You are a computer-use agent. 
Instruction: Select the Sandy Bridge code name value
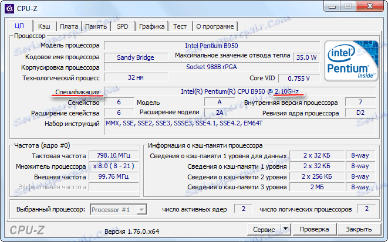pyautogui.click(x=136, y=57)
